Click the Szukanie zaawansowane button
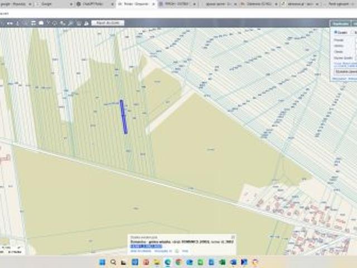 click(x=346, y=71)
